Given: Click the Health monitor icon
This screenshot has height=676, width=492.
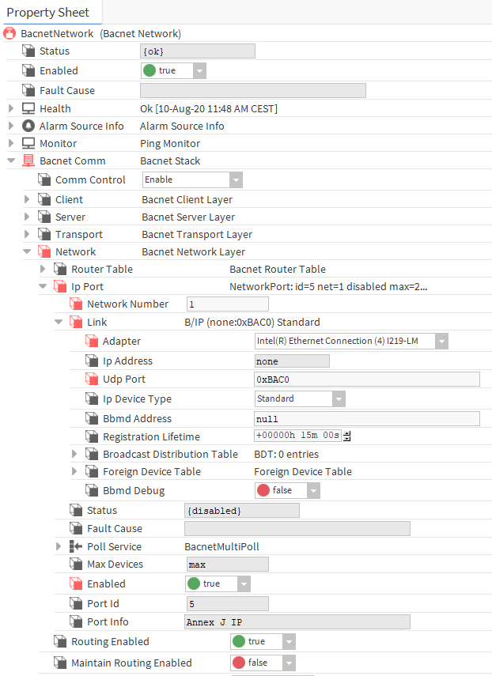Looking at the screenshot, I should (x=28, y=108).
